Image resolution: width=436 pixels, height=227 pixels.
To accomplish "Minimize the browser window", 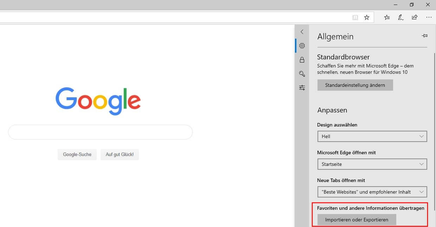I will [x=396, y=5].
